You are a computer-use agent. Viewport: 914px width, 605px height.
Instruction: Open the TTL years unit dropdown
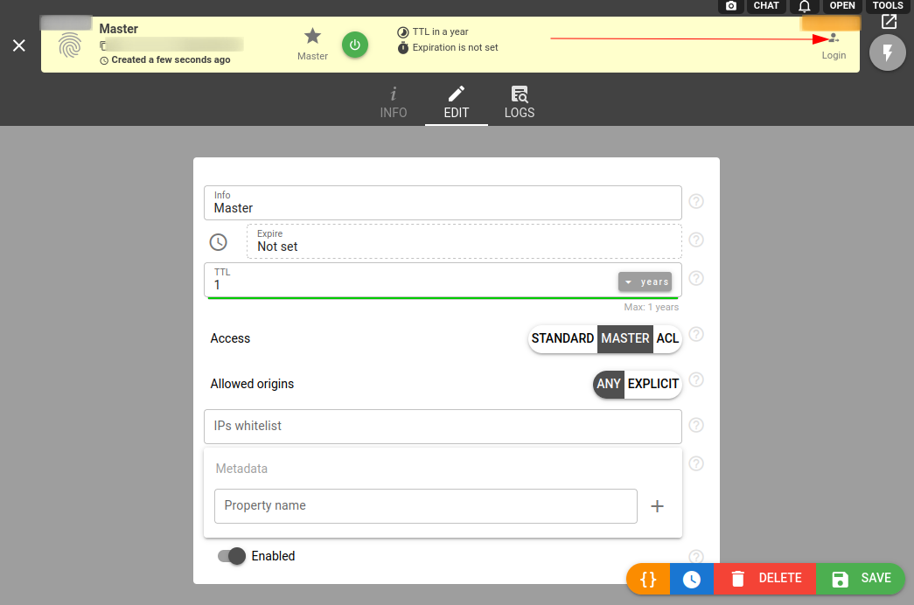(x=645, y=282)
